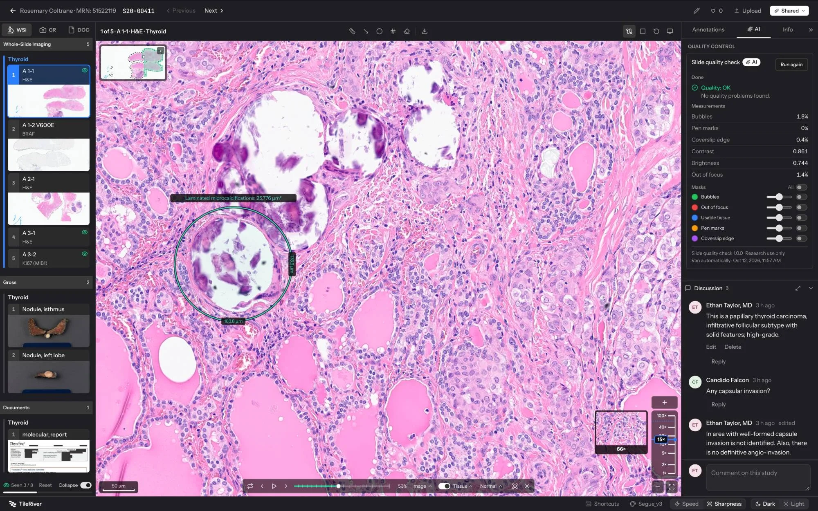Open the GR gross images tab
Image resolution: width=818 pixels, height=511 pixels.
pos(48,30)
